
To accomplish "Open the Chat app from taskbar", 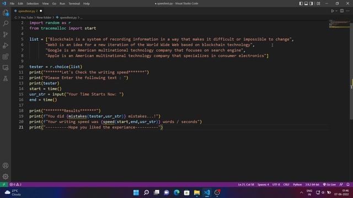I will click(x=167, y=193).
